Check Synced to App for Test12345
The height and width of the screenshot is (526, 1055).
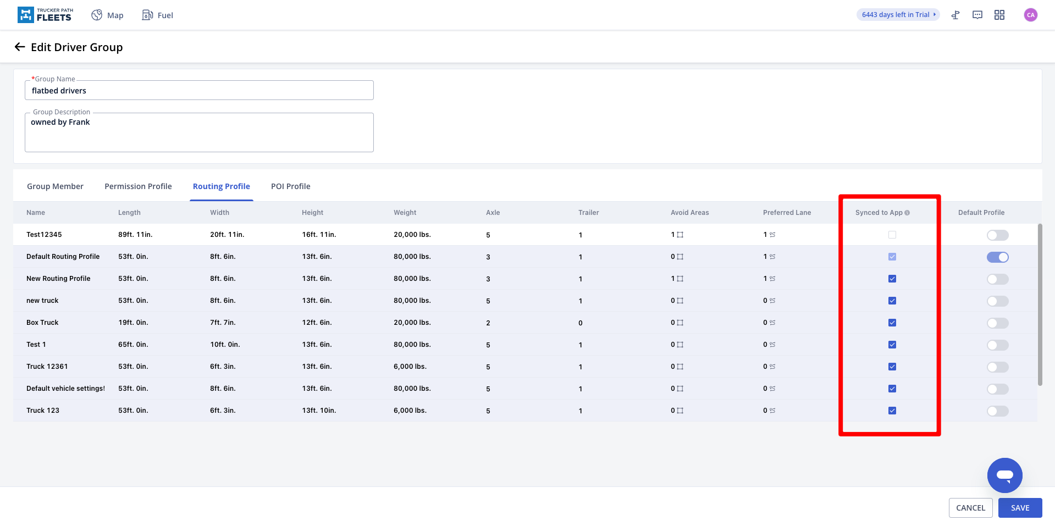(x=892, y=235)
